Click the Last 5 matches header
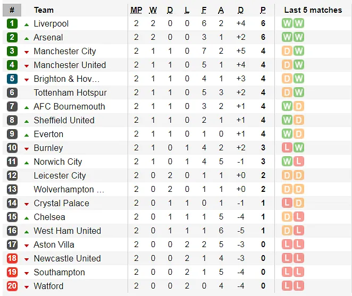The image size is (352, 296). [313, 10]
